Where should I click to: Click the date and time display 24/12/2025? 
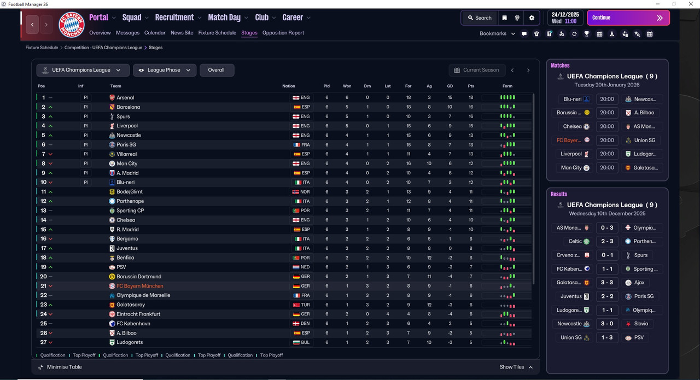click(565, 18)
